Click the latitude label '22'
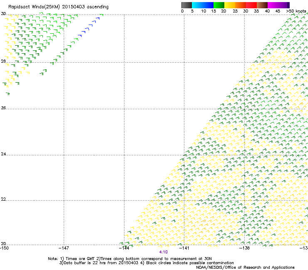Image resolution: width=308 pixels, height=270 pixels. (3, 199)
